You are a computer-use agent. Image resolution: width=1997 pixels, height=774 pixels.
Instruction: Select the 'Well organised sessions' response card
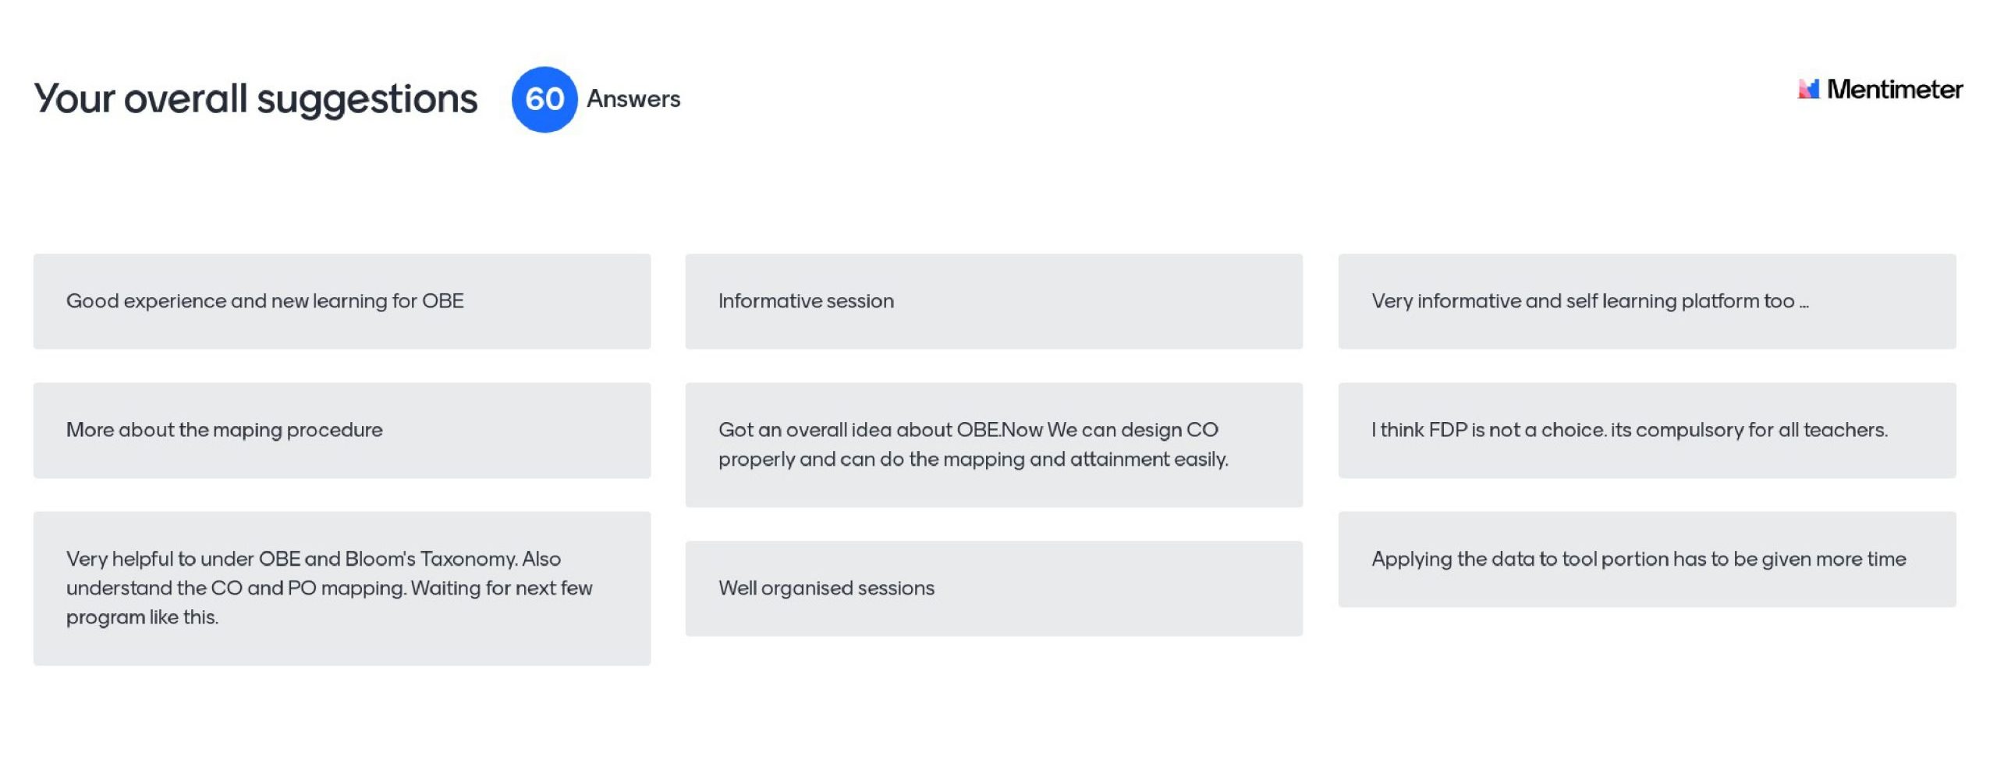[x=993, y=588]
